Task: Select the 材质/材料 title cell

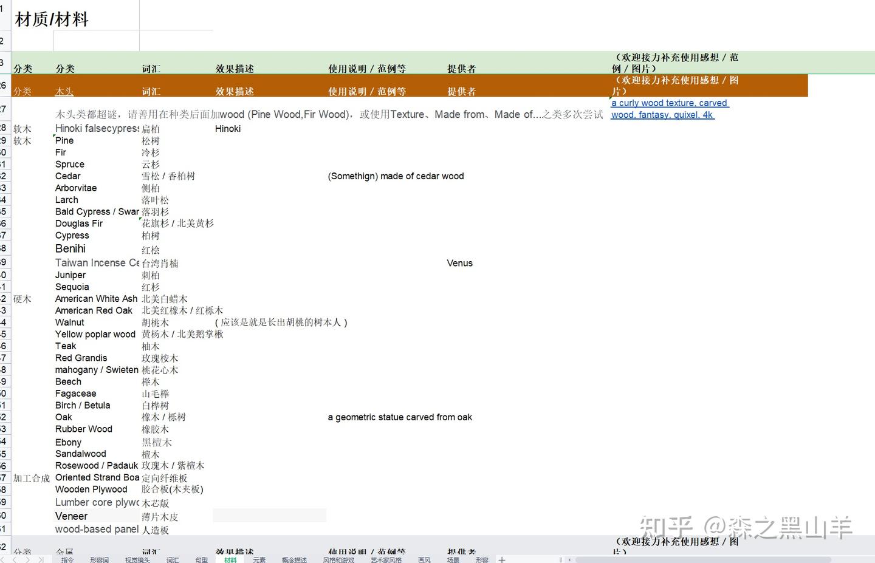Action: coord(52,19)
